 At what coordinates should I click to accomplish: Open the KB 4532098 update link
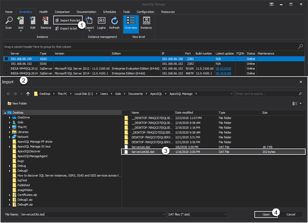(x=223, y=69)
